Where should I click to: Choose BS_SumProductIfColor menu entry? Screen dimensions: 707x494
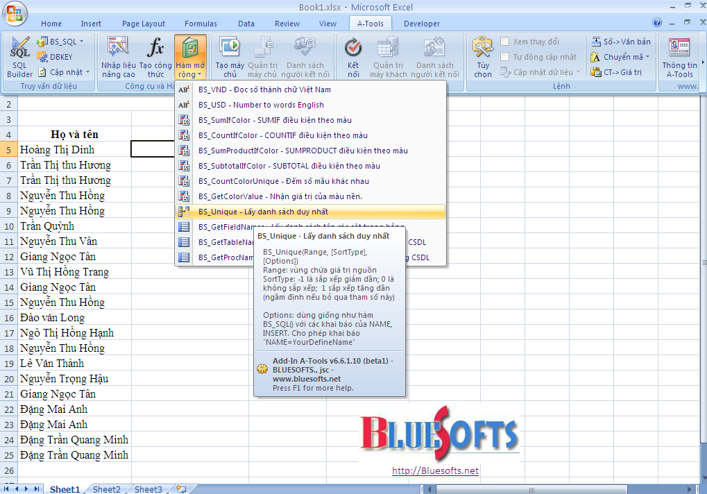(x=310, y=151)
